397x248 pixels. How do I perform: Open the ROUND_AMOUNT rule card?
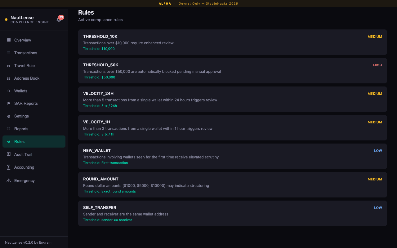232,185
